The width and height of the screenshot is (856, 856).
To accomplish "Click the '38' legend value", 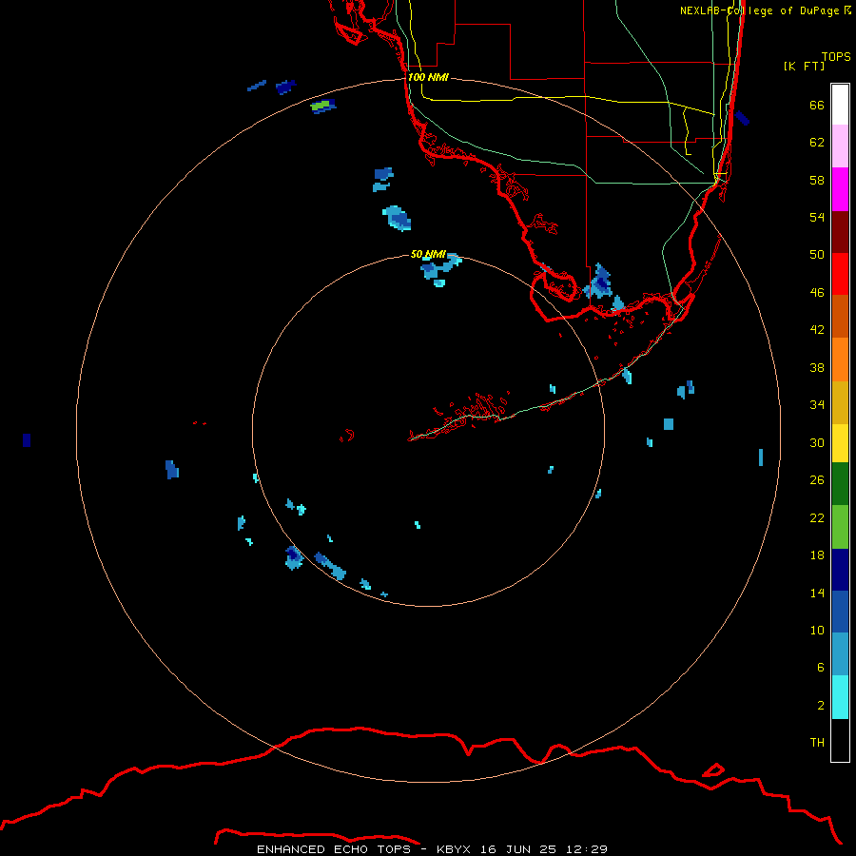I will 817,368.
